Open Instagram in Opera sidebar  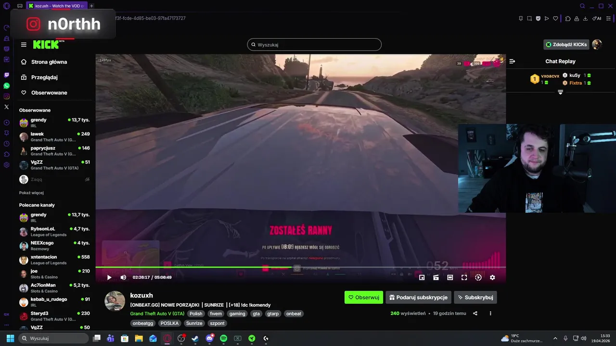(x=6, y=96)
